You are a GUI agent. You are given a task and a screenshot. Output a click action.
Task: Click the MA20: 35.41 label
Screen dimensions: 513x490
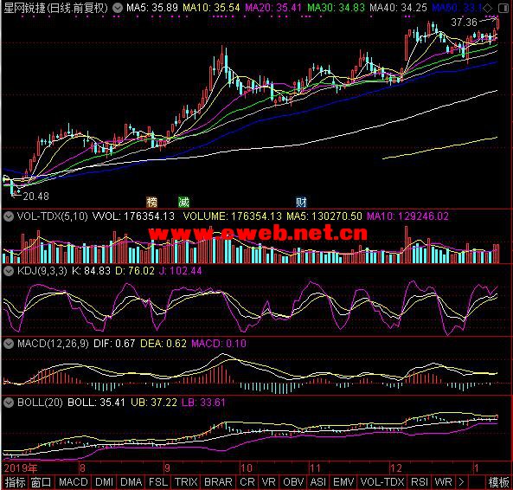tap(273, 8)
